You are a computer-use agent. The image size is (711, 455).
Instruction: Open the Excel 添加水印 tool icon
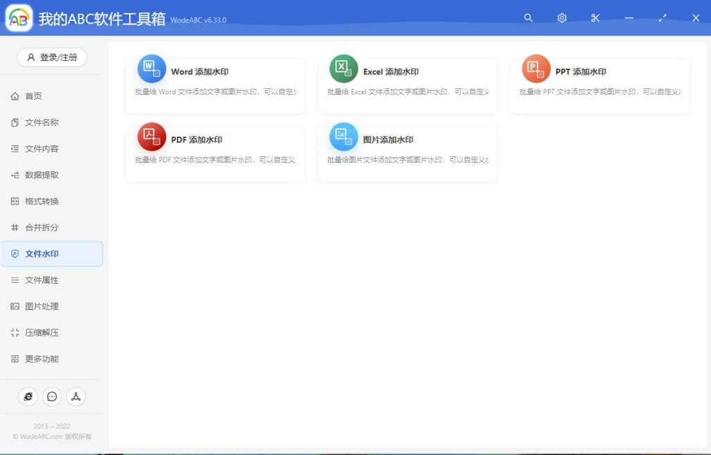tap(343, 70)
